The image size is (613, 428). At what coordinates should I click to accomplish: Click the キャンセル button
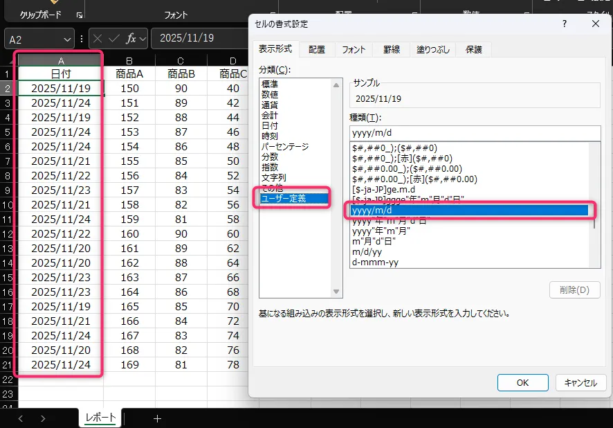point(580,382)
